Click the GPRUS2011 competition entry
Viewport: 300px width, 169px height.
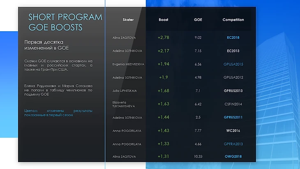tap(233, 118)
